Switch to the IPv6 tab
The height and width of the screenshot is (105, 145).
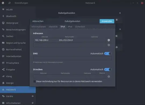(70, 27)
